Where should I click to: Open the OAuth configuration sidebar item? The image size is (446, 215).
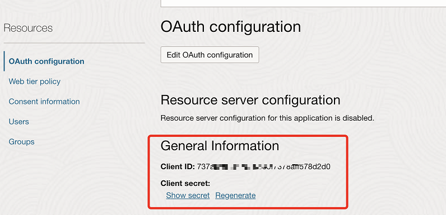tap(47, 61)
